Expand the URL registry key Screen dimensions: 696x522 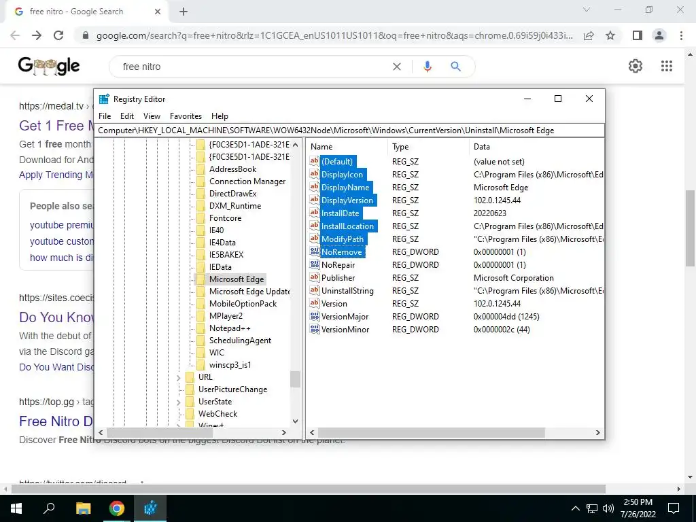click(179, 377)
